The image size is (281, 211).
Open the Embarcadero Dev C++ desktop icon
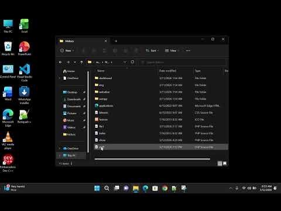pyautogui.click(x=8, y=164)
